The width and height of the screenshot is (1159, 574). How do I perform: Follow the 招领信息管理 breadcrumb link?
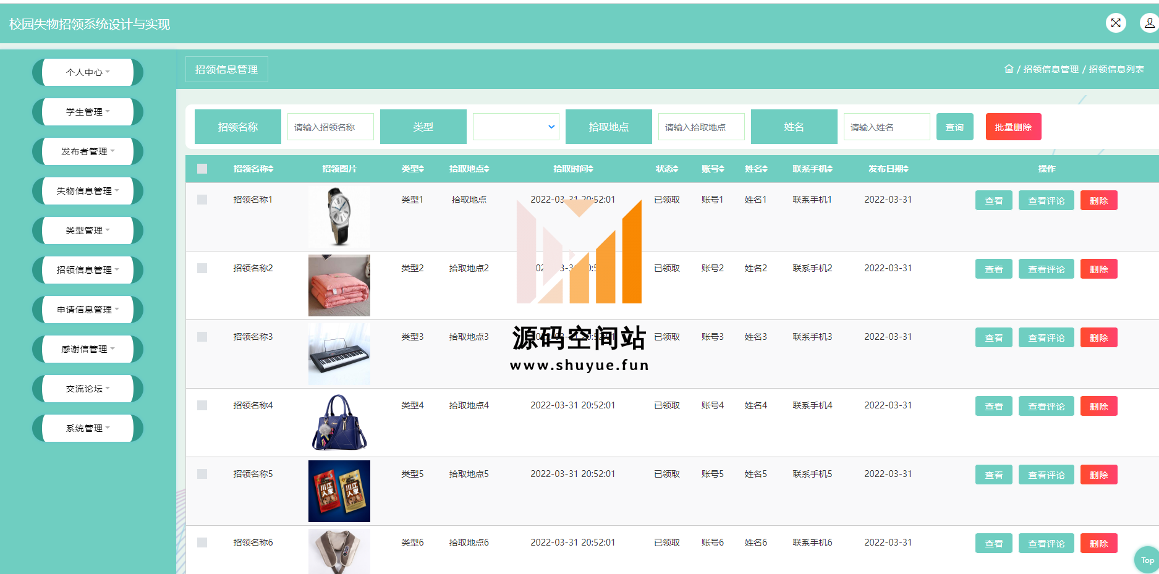click(1051, 69)
